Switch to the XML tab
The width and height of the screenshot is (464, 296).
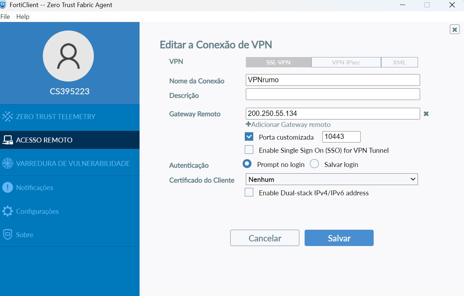[x=399, y=62]
